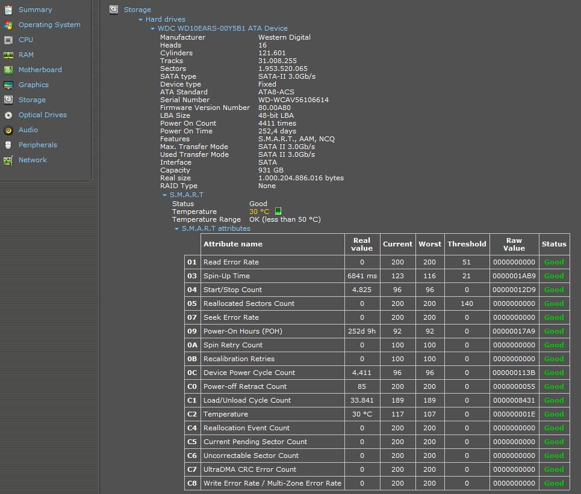Click the Network icon in sidebar

(x=8, y=160)
